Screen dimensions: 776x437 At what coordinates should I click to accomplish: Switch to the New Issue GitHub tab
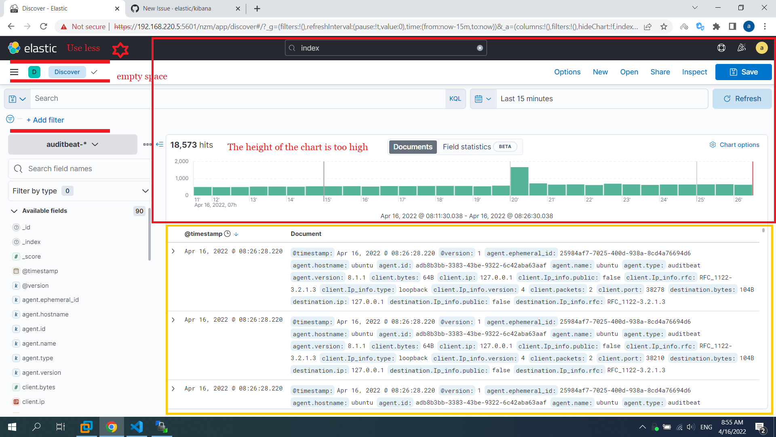tap(178, 8)
